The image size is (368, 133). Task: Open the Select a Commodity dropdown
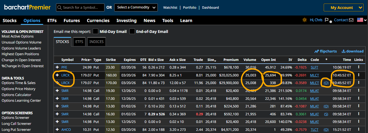click(136, 8)
